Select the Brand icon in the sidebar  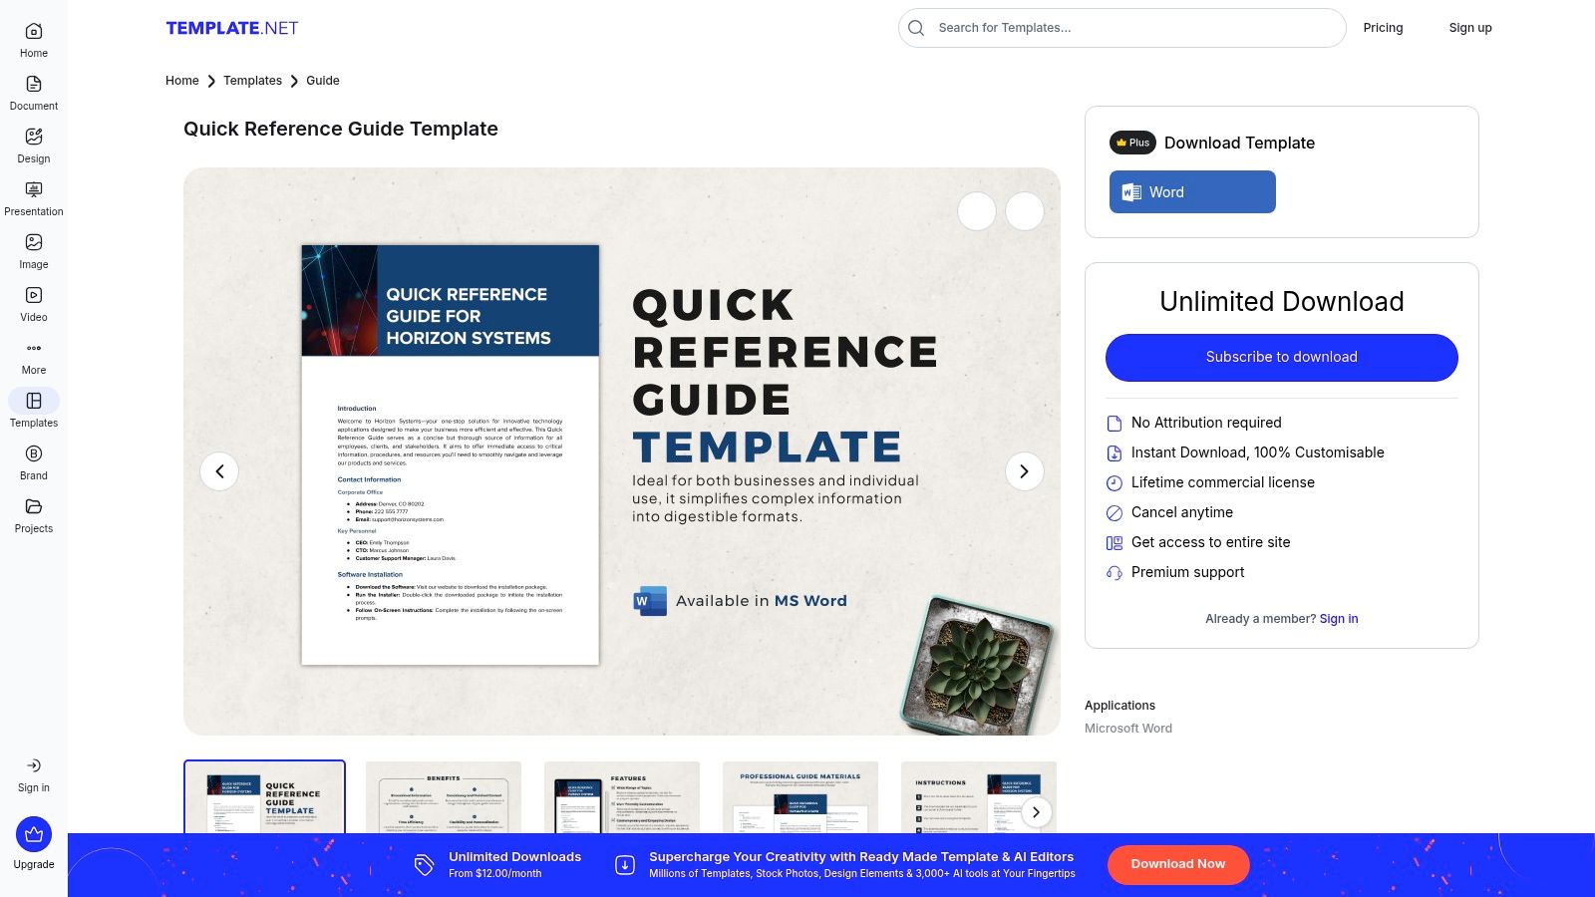33,461
